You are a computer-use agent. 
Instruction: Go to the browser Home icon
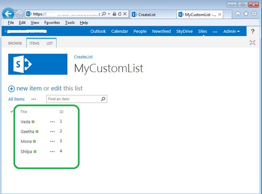pyautogui.click(x=238, y=14)
